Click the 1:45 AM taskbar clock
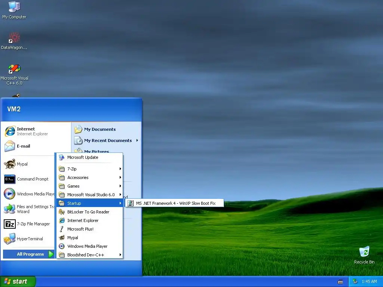 tap(369, 281)
